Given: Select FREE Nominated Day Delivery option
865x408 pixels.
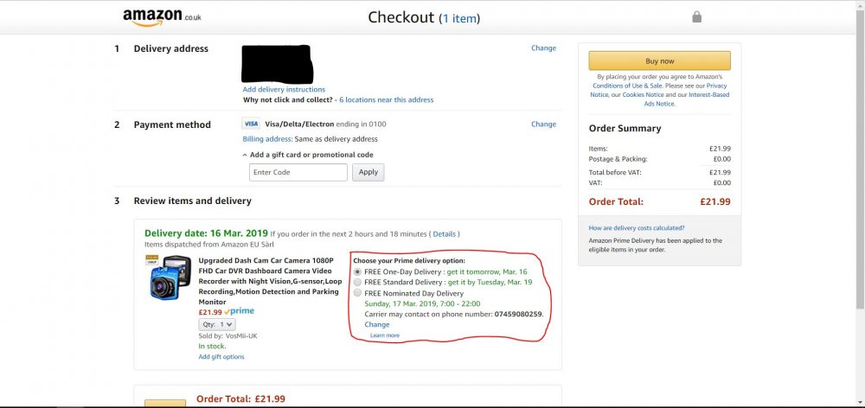Looking at the screenshot, I should tap(357, 293).
